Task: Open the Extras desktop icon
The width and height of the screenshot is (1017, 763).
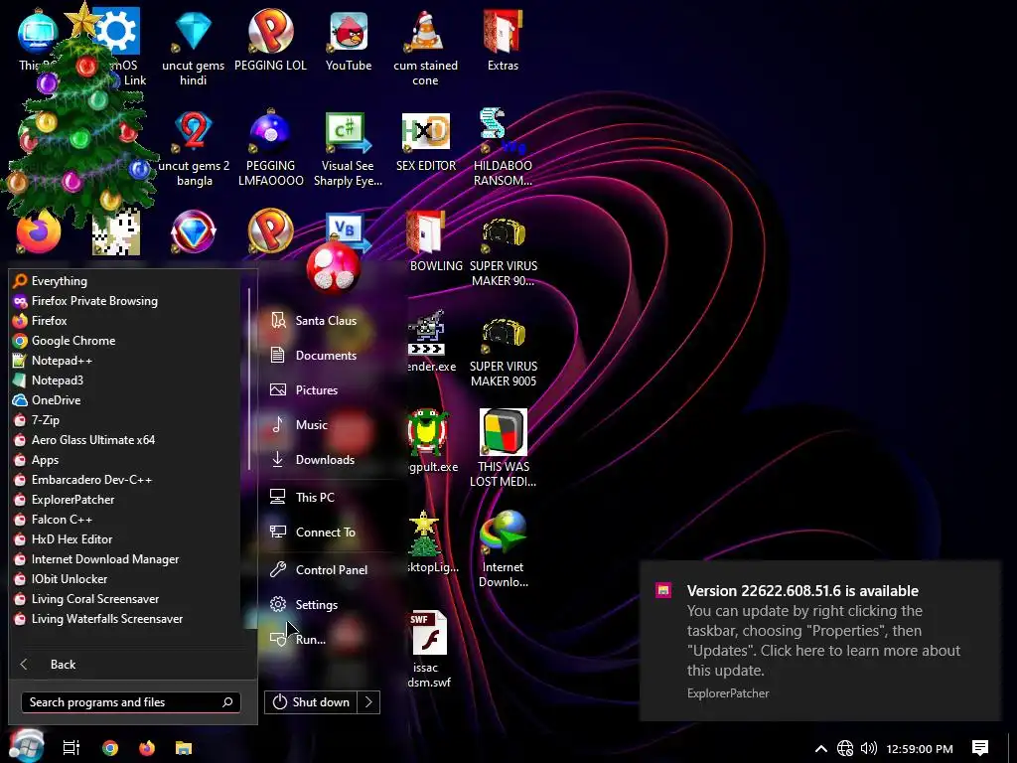Action: click(x=503, y=42)
